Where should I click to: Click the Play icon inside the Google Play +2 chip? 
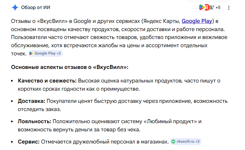point(31,53)
